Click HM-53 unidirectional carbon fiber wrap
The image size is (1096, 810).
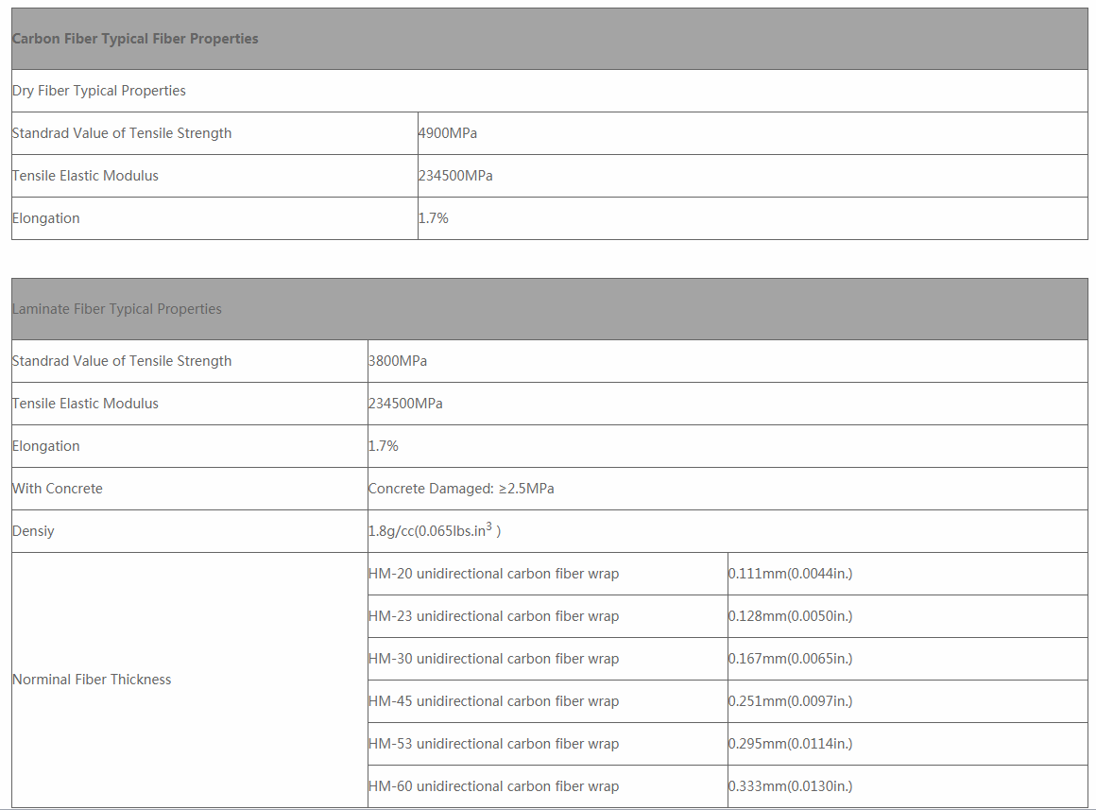494,744
